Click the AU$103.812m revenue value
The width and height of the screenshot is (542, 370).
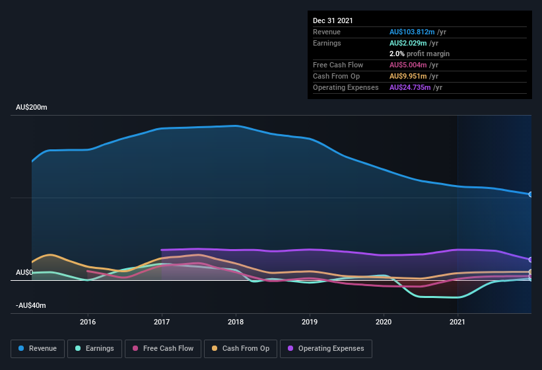(412, 32)
